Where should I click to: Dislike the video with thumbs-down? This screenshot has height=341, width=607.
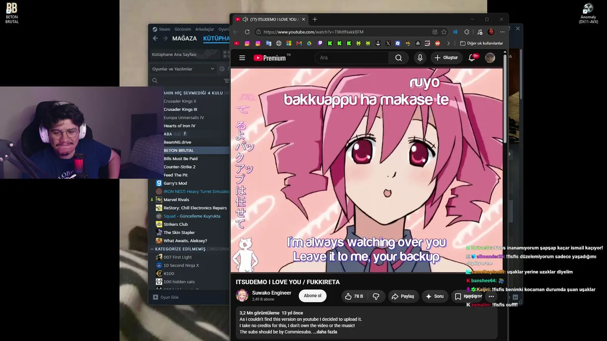click(x=376, y=296)
